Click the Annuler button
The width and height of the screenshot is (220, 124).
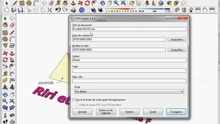point(82,112)
